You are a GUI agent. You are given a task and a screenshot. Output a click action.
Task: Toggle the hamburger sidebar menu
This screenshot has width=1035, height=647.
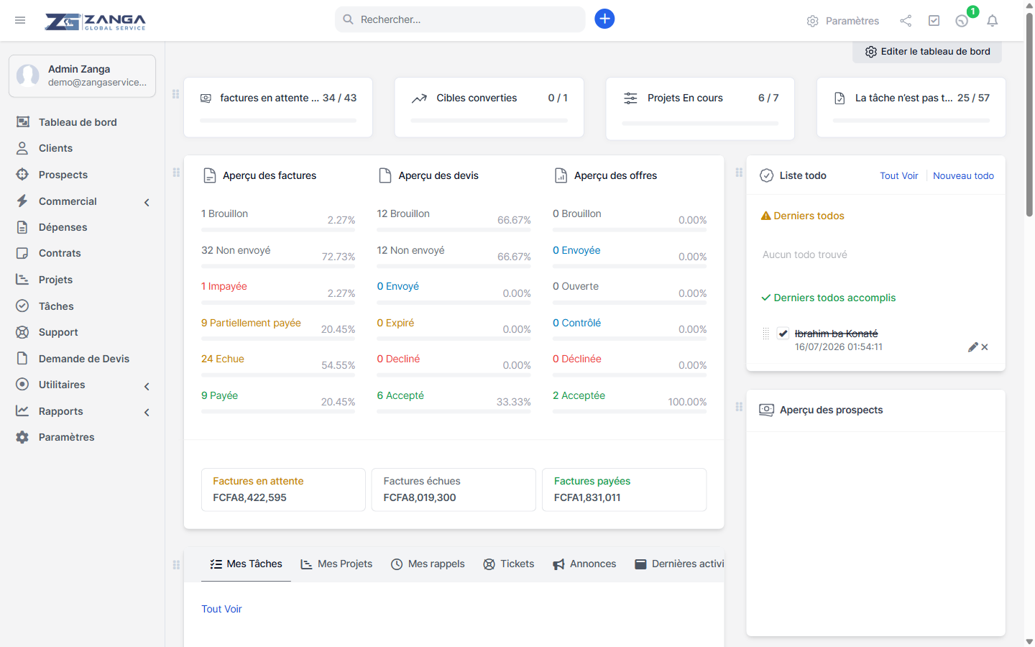[x=20, y=20]
